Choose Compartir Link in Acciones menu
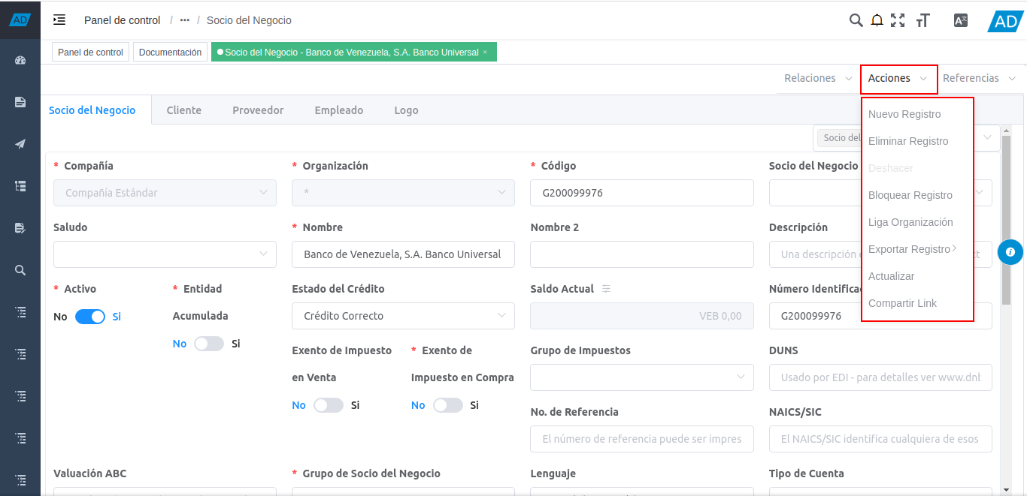This screenshot has height=496, width=1027. tap(902, 303)
